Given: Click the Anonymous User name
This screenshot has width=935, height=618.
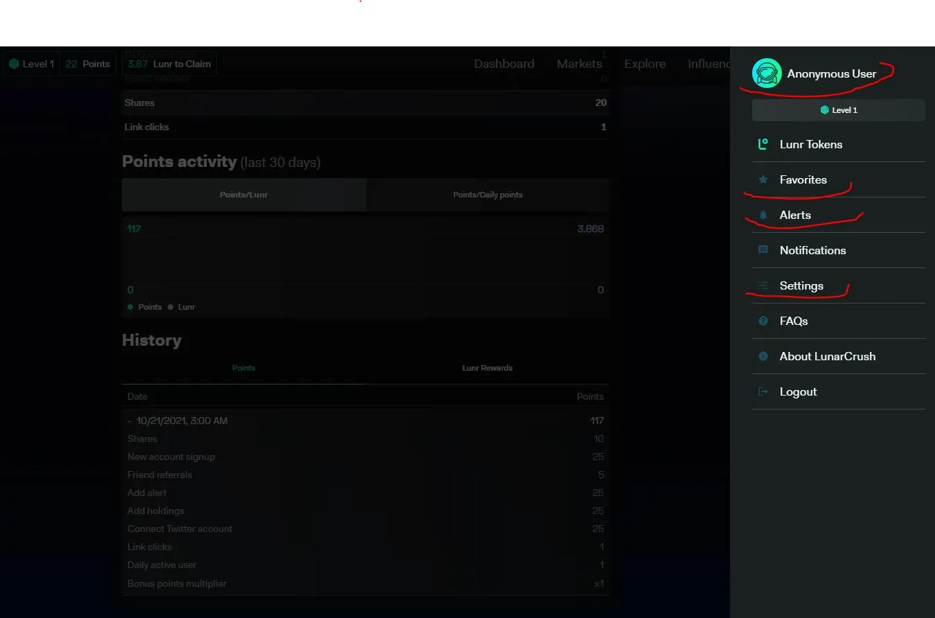Looking at the screenshot, I should tap(832, 73).
